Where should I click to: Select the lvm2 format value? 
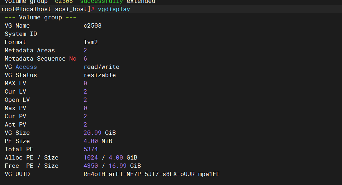pyautogui.click(x=91, y=42)
